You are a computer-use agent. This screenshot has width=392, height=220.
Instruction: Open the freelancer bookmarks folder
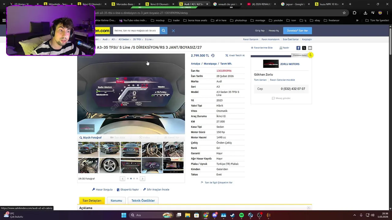(331, 20)
